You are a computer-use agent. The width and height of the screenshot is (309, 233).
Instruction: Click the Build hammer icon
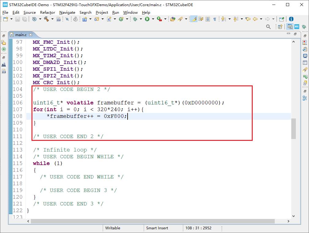46,19
